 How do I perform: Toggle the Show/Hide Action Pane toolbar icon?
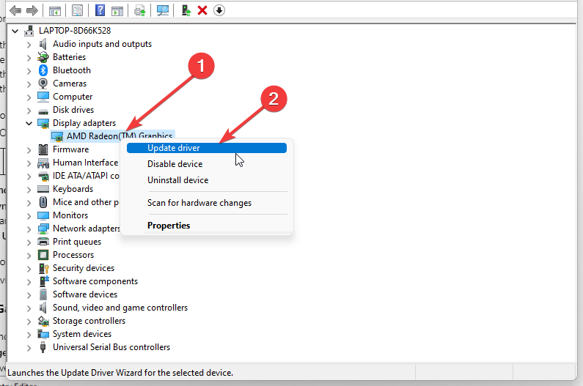coord(117,11)
